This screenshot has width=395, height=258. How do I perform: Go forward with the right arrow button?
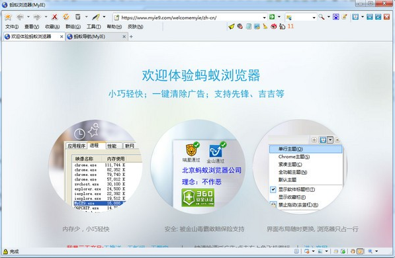coord(37,17)
